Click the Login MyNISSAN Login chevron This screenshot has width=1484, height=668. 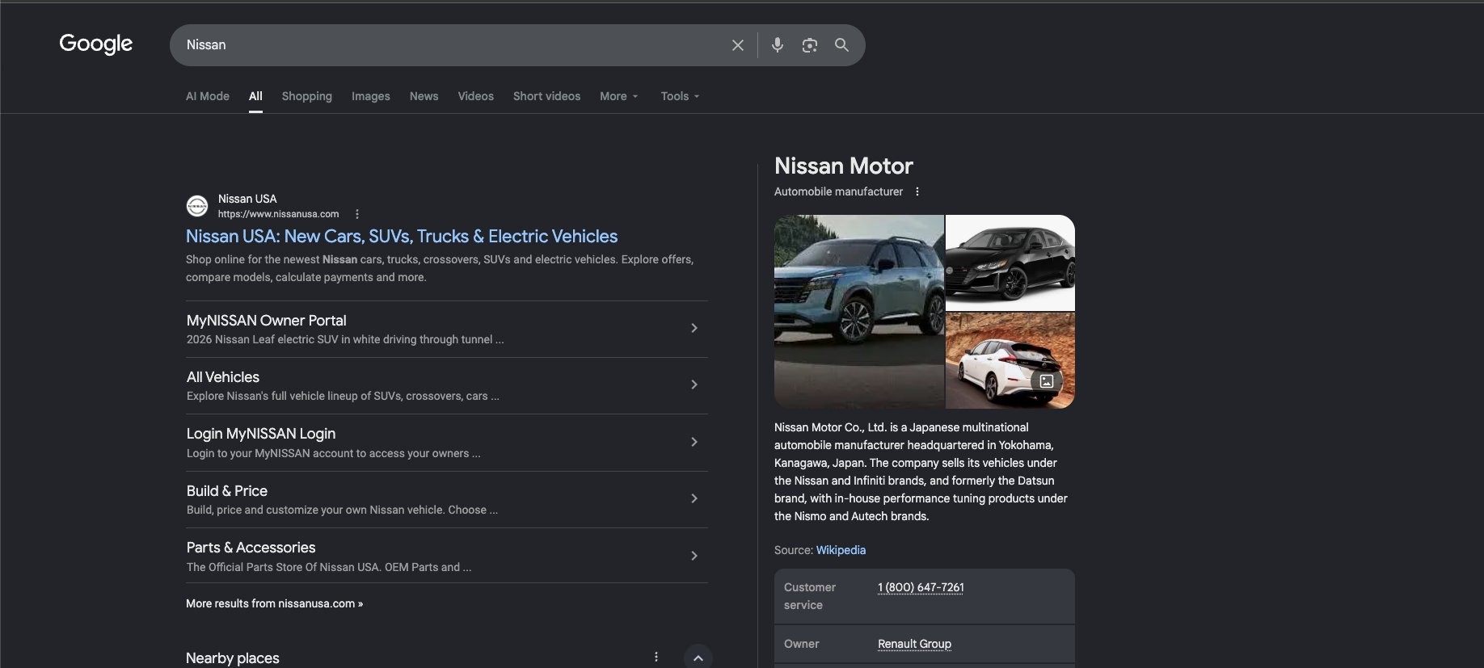[x=694, y=442]
